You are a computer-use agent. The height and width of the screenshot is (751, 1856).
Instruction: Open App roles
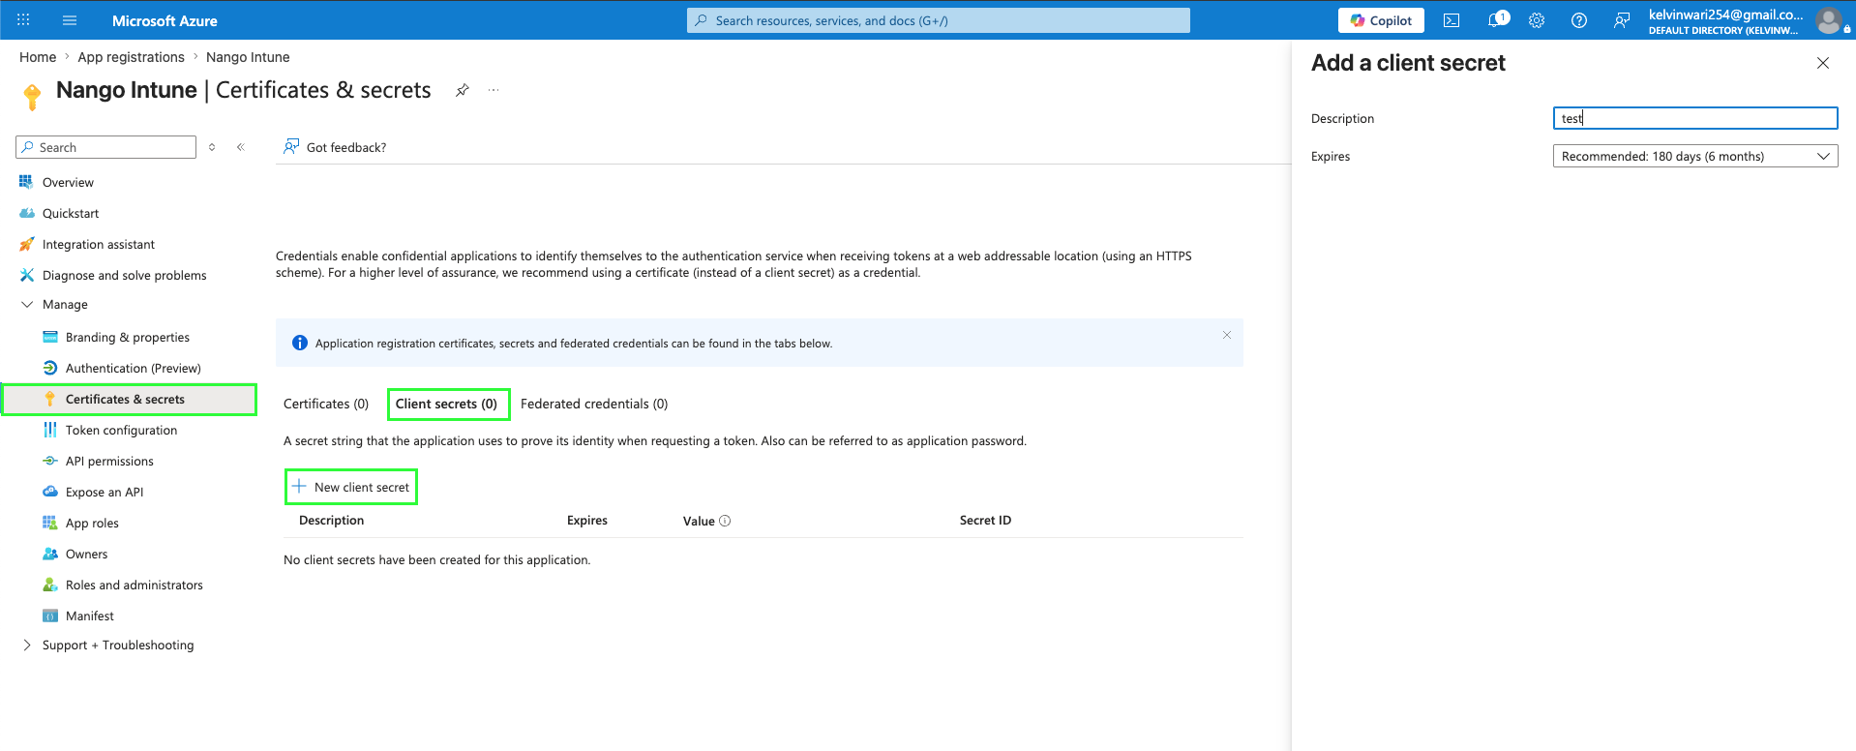pos(92,523)
